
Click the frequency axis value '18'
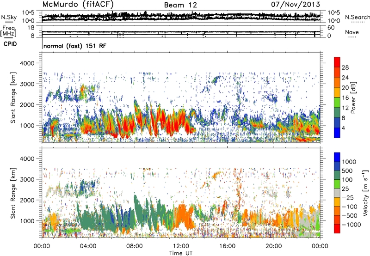(31, 28)
